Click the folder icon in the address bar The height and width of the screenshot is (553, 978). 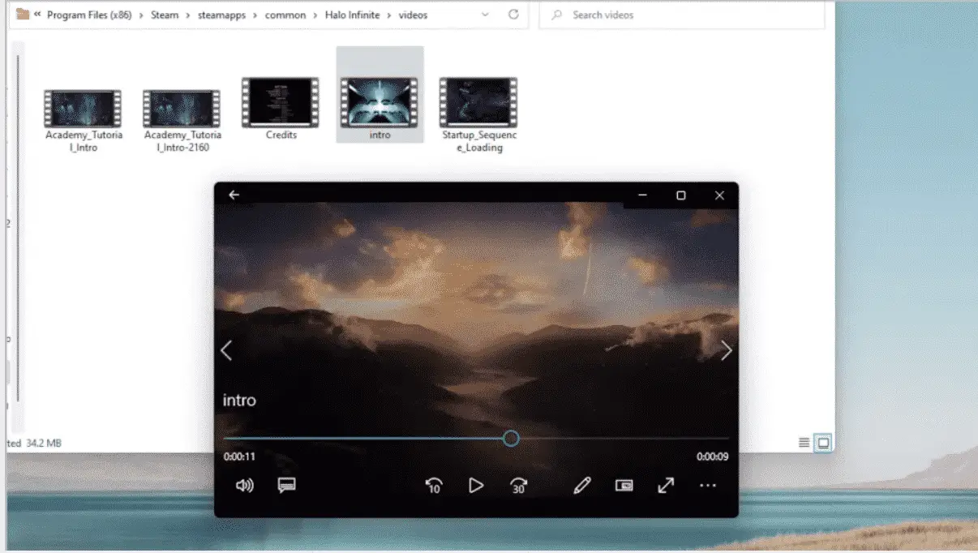[x=23, y=15]
